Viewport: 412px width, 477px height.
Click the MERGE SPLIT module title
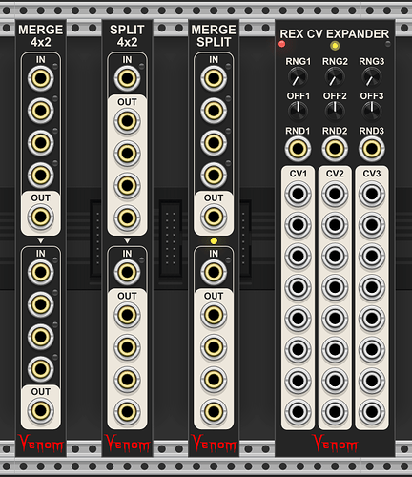pos(214,35)
